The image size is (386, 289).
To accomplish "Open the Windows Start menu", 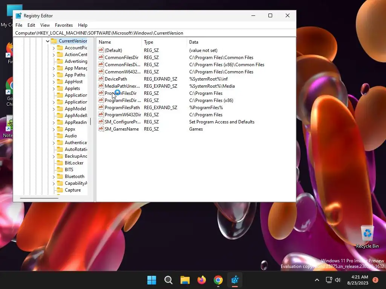I will 152,280.
